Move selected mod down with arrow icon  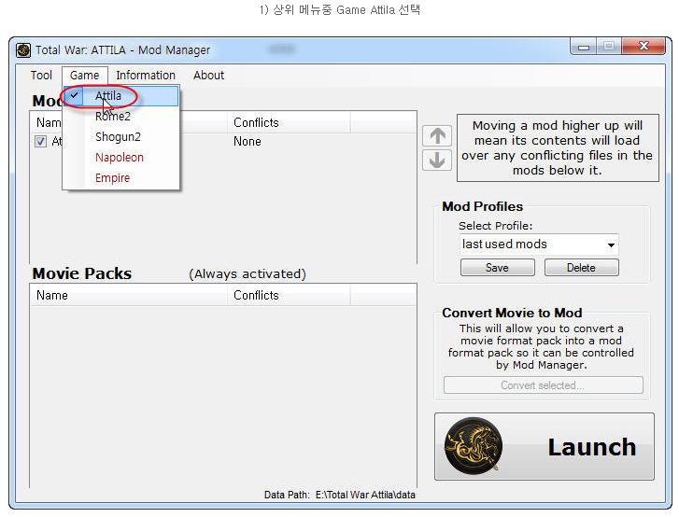(437, 161)
